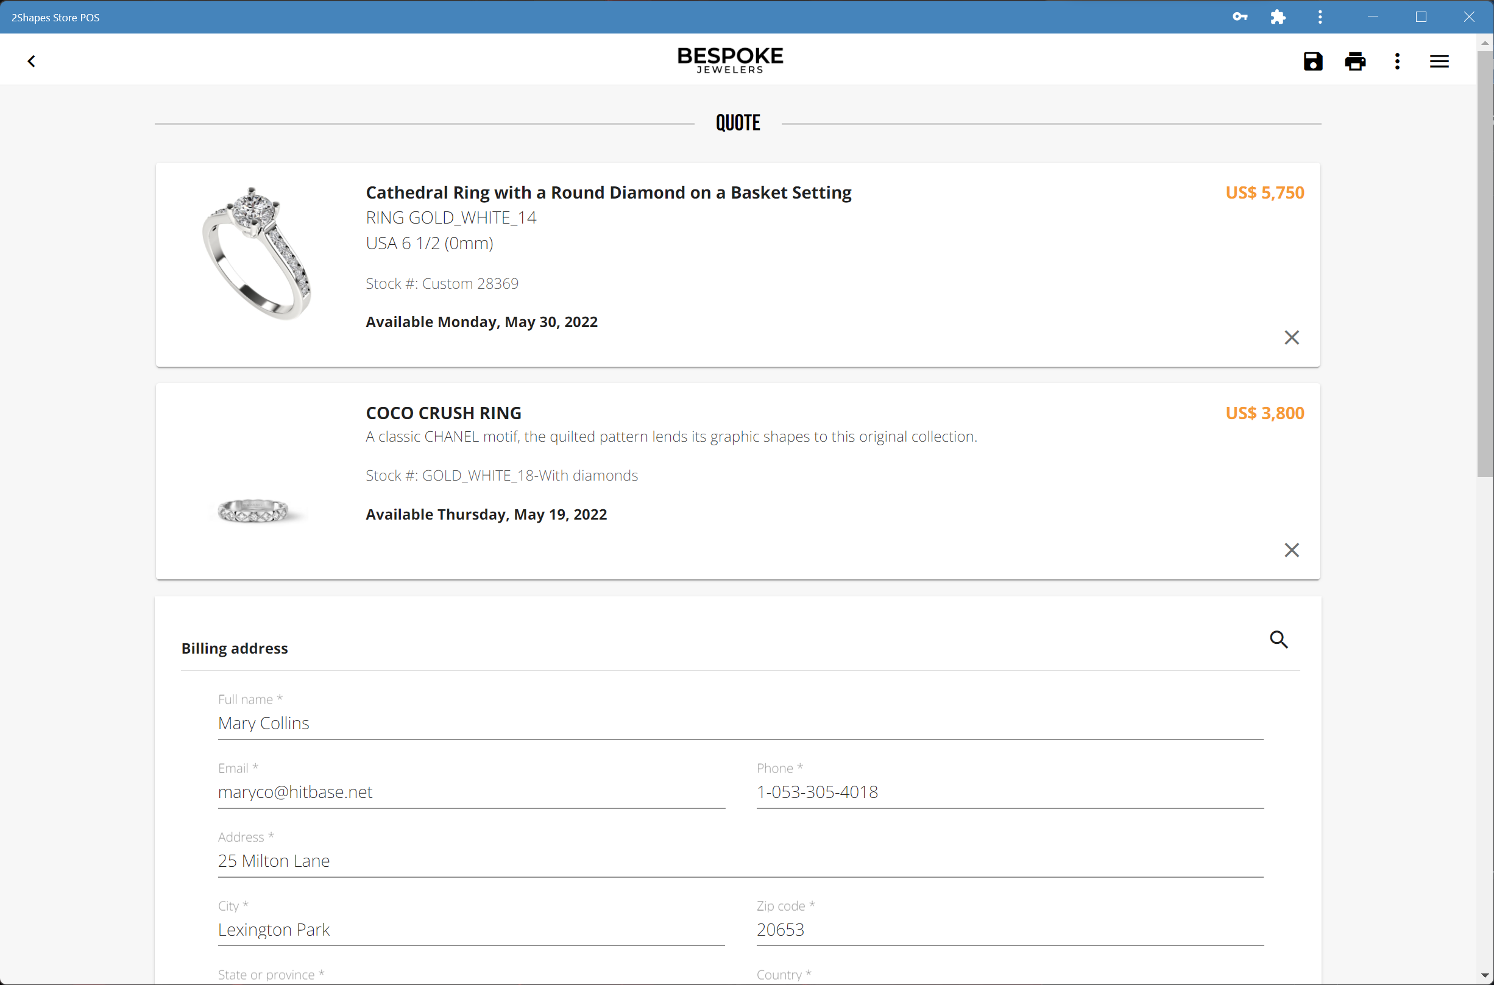
Task: Edit the Zip code field 20653
Action: [1010, 930]
